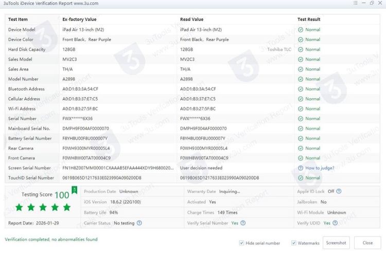
Task: Restore the verification report window size
Action: click(372, 3)
